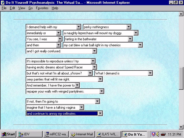Expand the 'perky nothingness' dropdown
This screenshot has height=138, width=184.
tap(129, 27)
